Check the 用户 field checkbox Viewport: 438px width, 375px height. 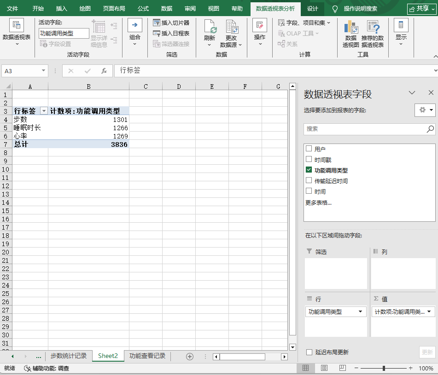coord(309,149)
